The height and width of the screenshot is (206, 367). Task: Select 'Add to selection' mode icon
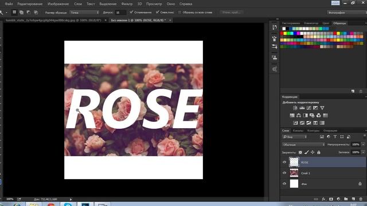pyautogui.click(x=22, y=12)
